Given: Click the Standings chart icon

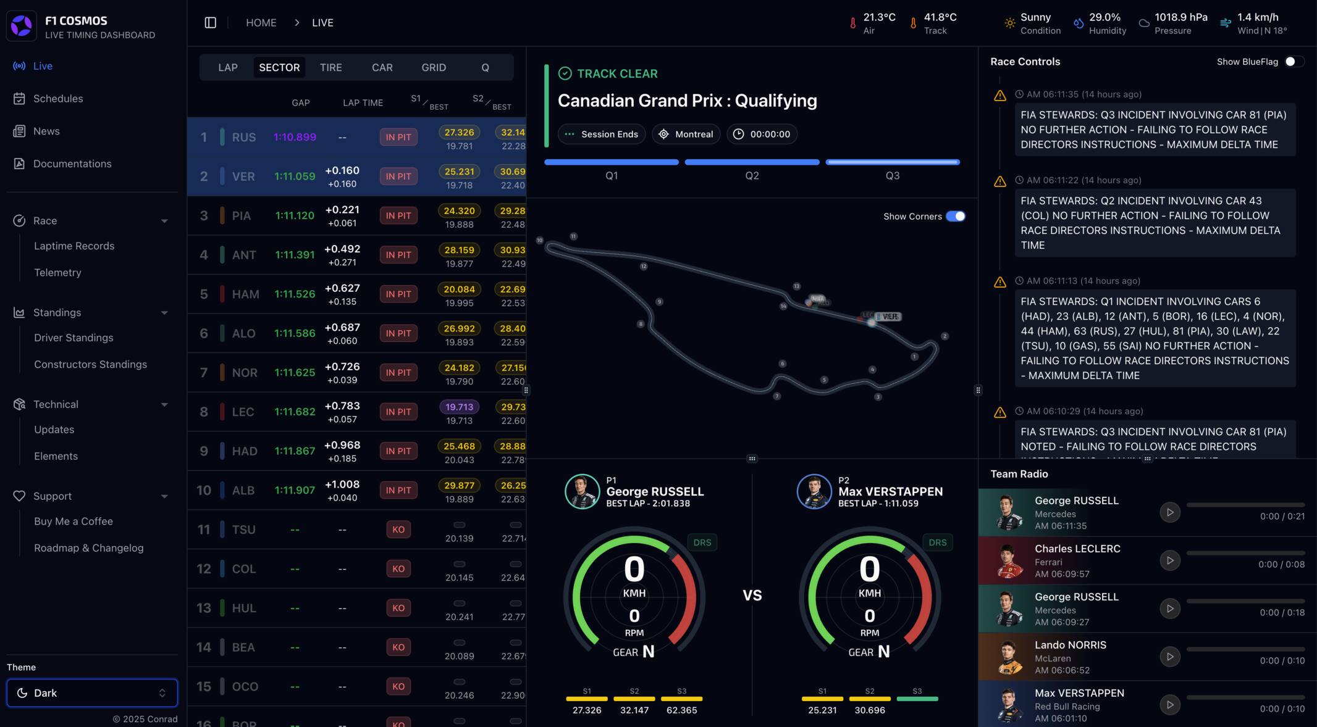Looking at the screenshot, I should pyautogui.click(x=19, y=313).
